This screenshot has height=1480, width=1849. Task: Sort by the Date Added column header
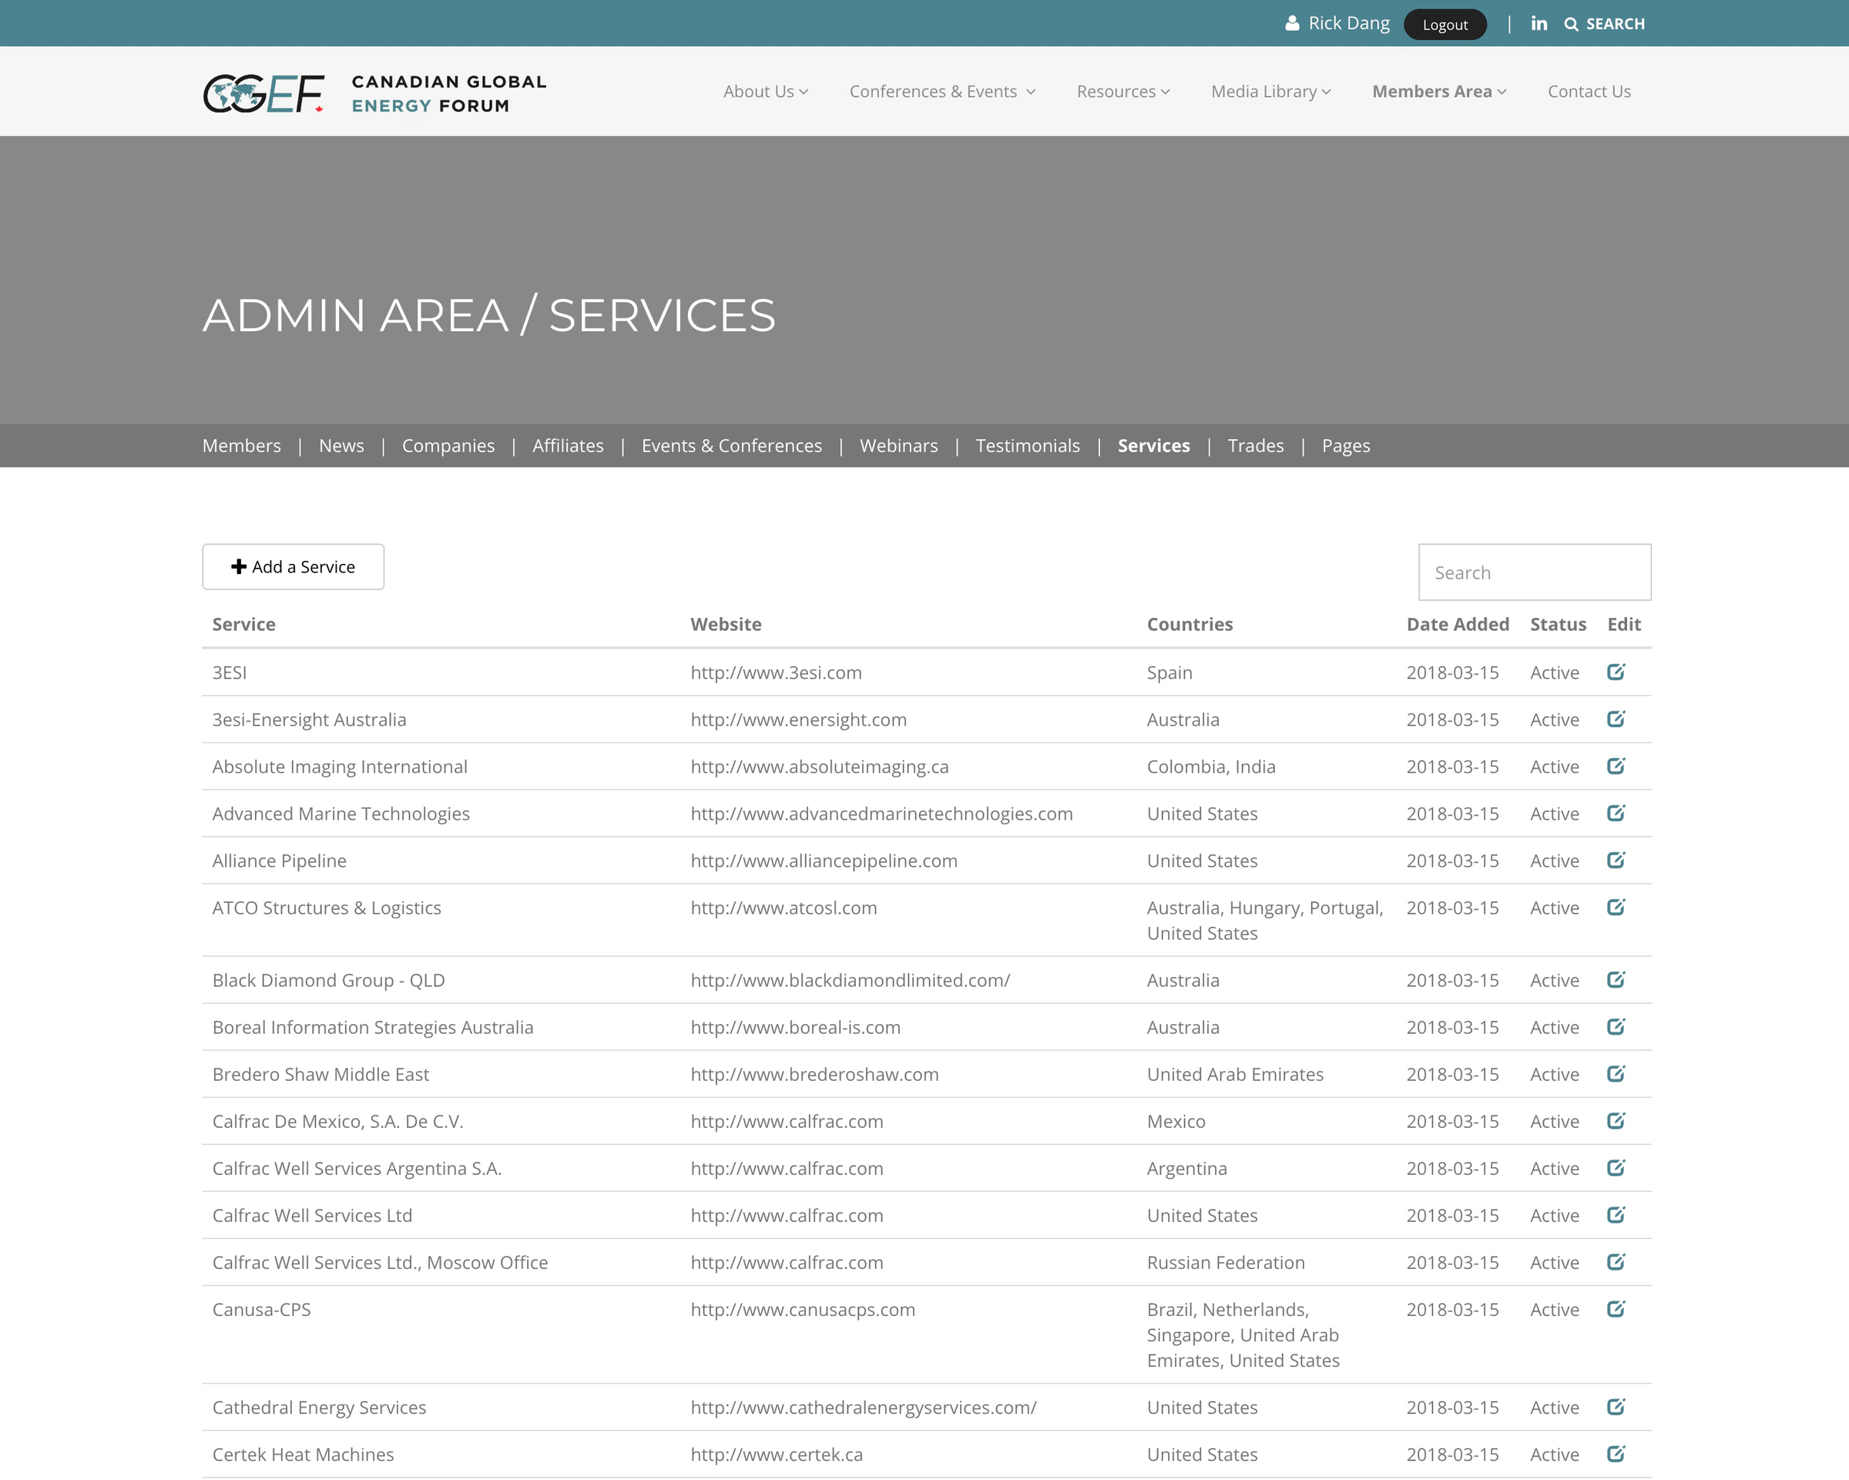[x=1458, y=624]
